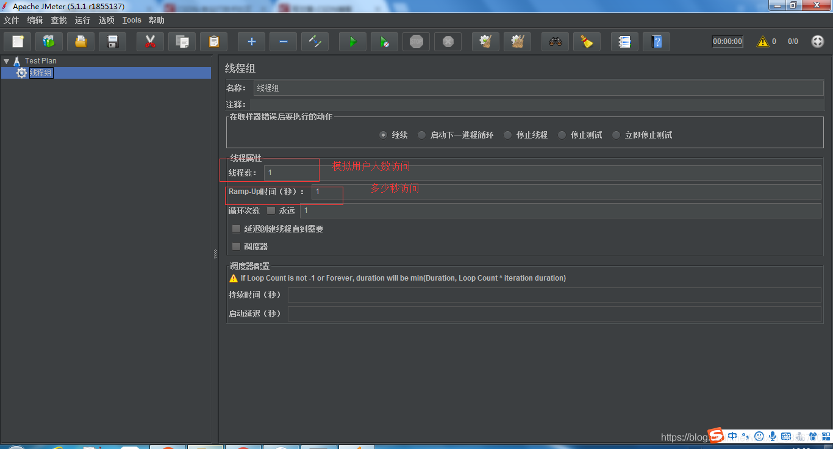Click the split pane divider handle
The image size is (833, 449).
[215, 254]
